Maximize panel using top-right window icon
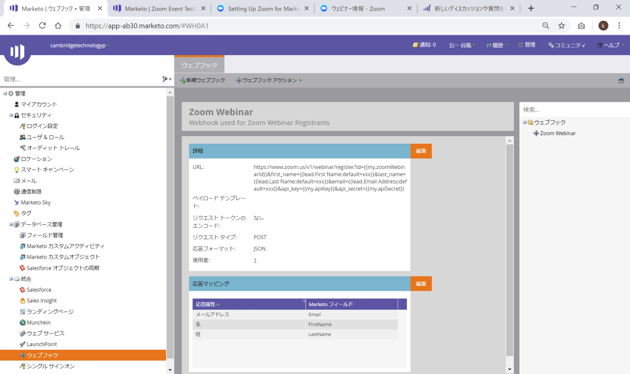Screen dimensions: 630x374 621,80
